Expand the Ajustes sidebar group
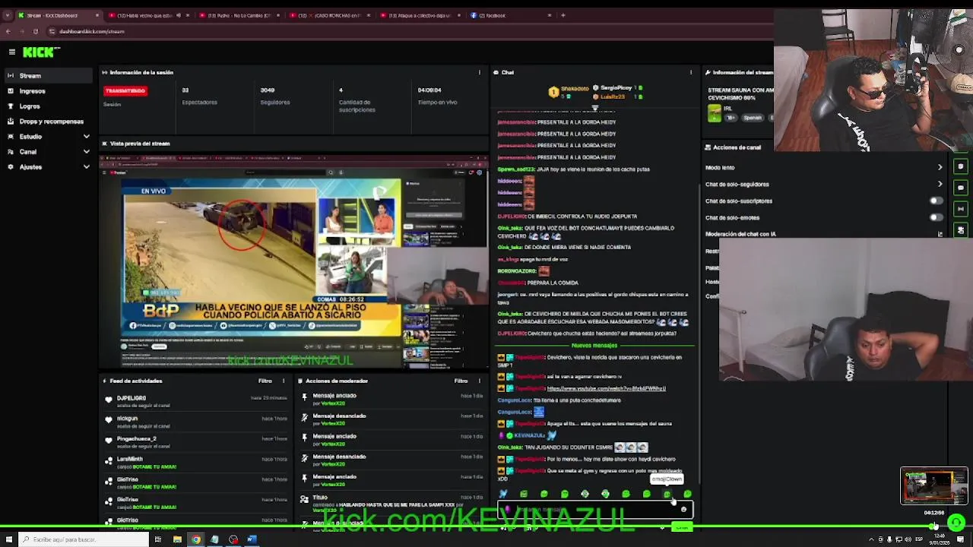The width and height of the screenshot is (973, 547). tap(47, 167)
